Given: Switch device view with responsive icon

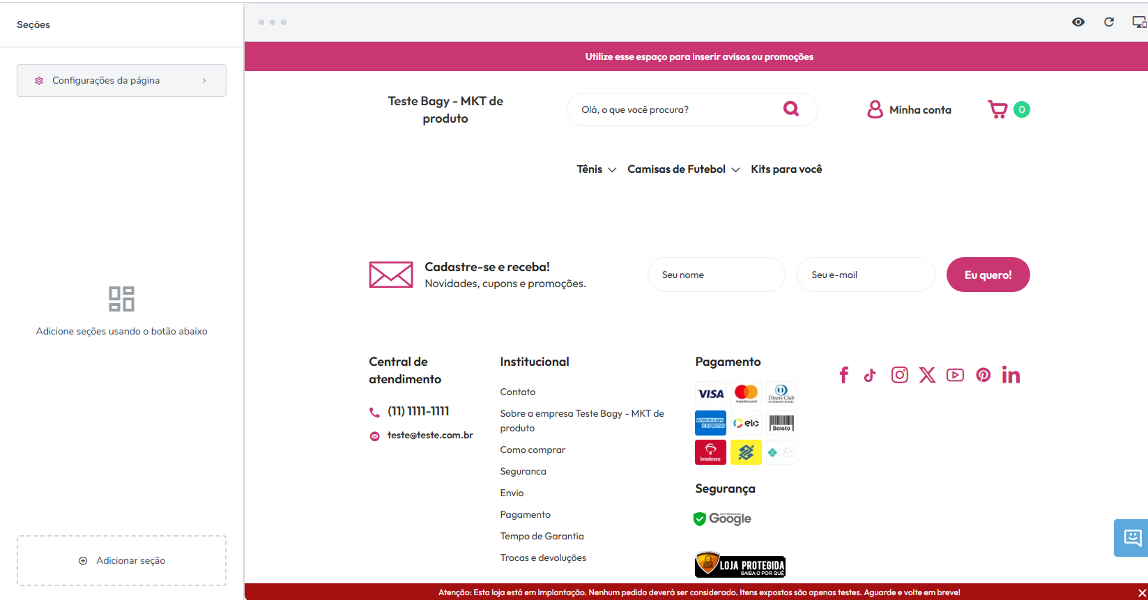Looking at the screenshot, I should click(1140, 22).
